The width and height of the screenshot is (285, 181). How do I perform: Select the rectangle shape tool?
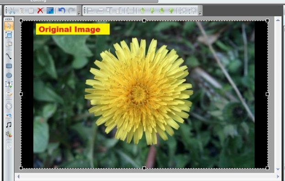point(9,66)
